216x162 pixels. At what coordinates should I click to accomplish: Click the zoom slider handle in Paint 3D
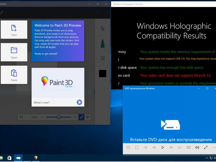[x=59, y=117]
